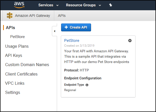Click Amazon API Gateway breadcrumb text
Image resolution: width=156 pixels, height=112 pixels.
tap(32, 16)
